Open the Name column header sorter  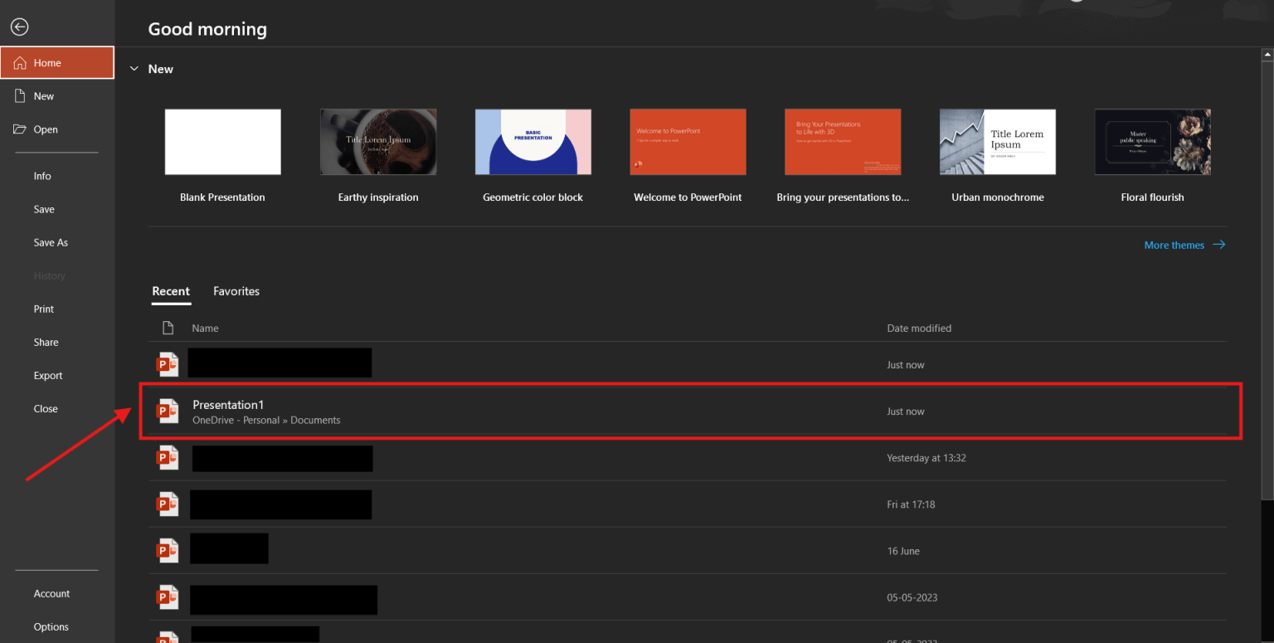click(205, 328)
